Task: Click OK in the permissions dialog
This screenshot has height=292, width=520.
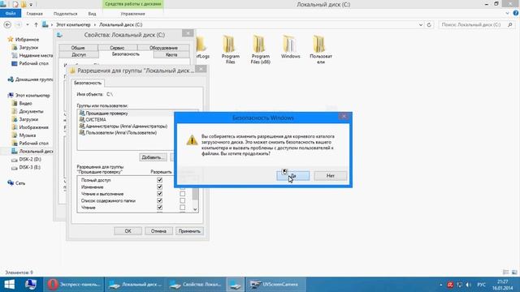Action: click(x=128, y=231)
